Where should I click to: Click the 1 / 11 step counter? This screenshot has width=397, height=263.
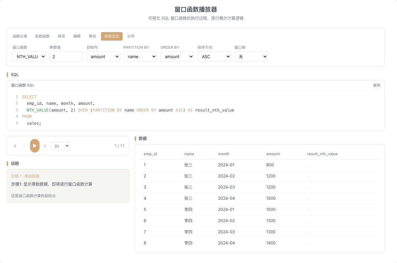[x=120, y=146]
